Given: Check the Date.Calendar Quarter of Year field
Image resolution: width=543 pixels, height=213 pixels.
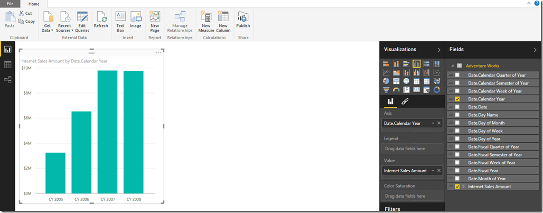Looking at the screenshot, I should [x=457, y=75].
